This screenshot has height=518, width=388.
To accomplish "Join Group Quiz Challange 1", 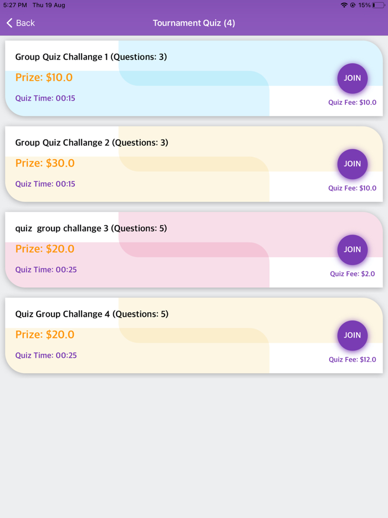I will coord(353,78).
